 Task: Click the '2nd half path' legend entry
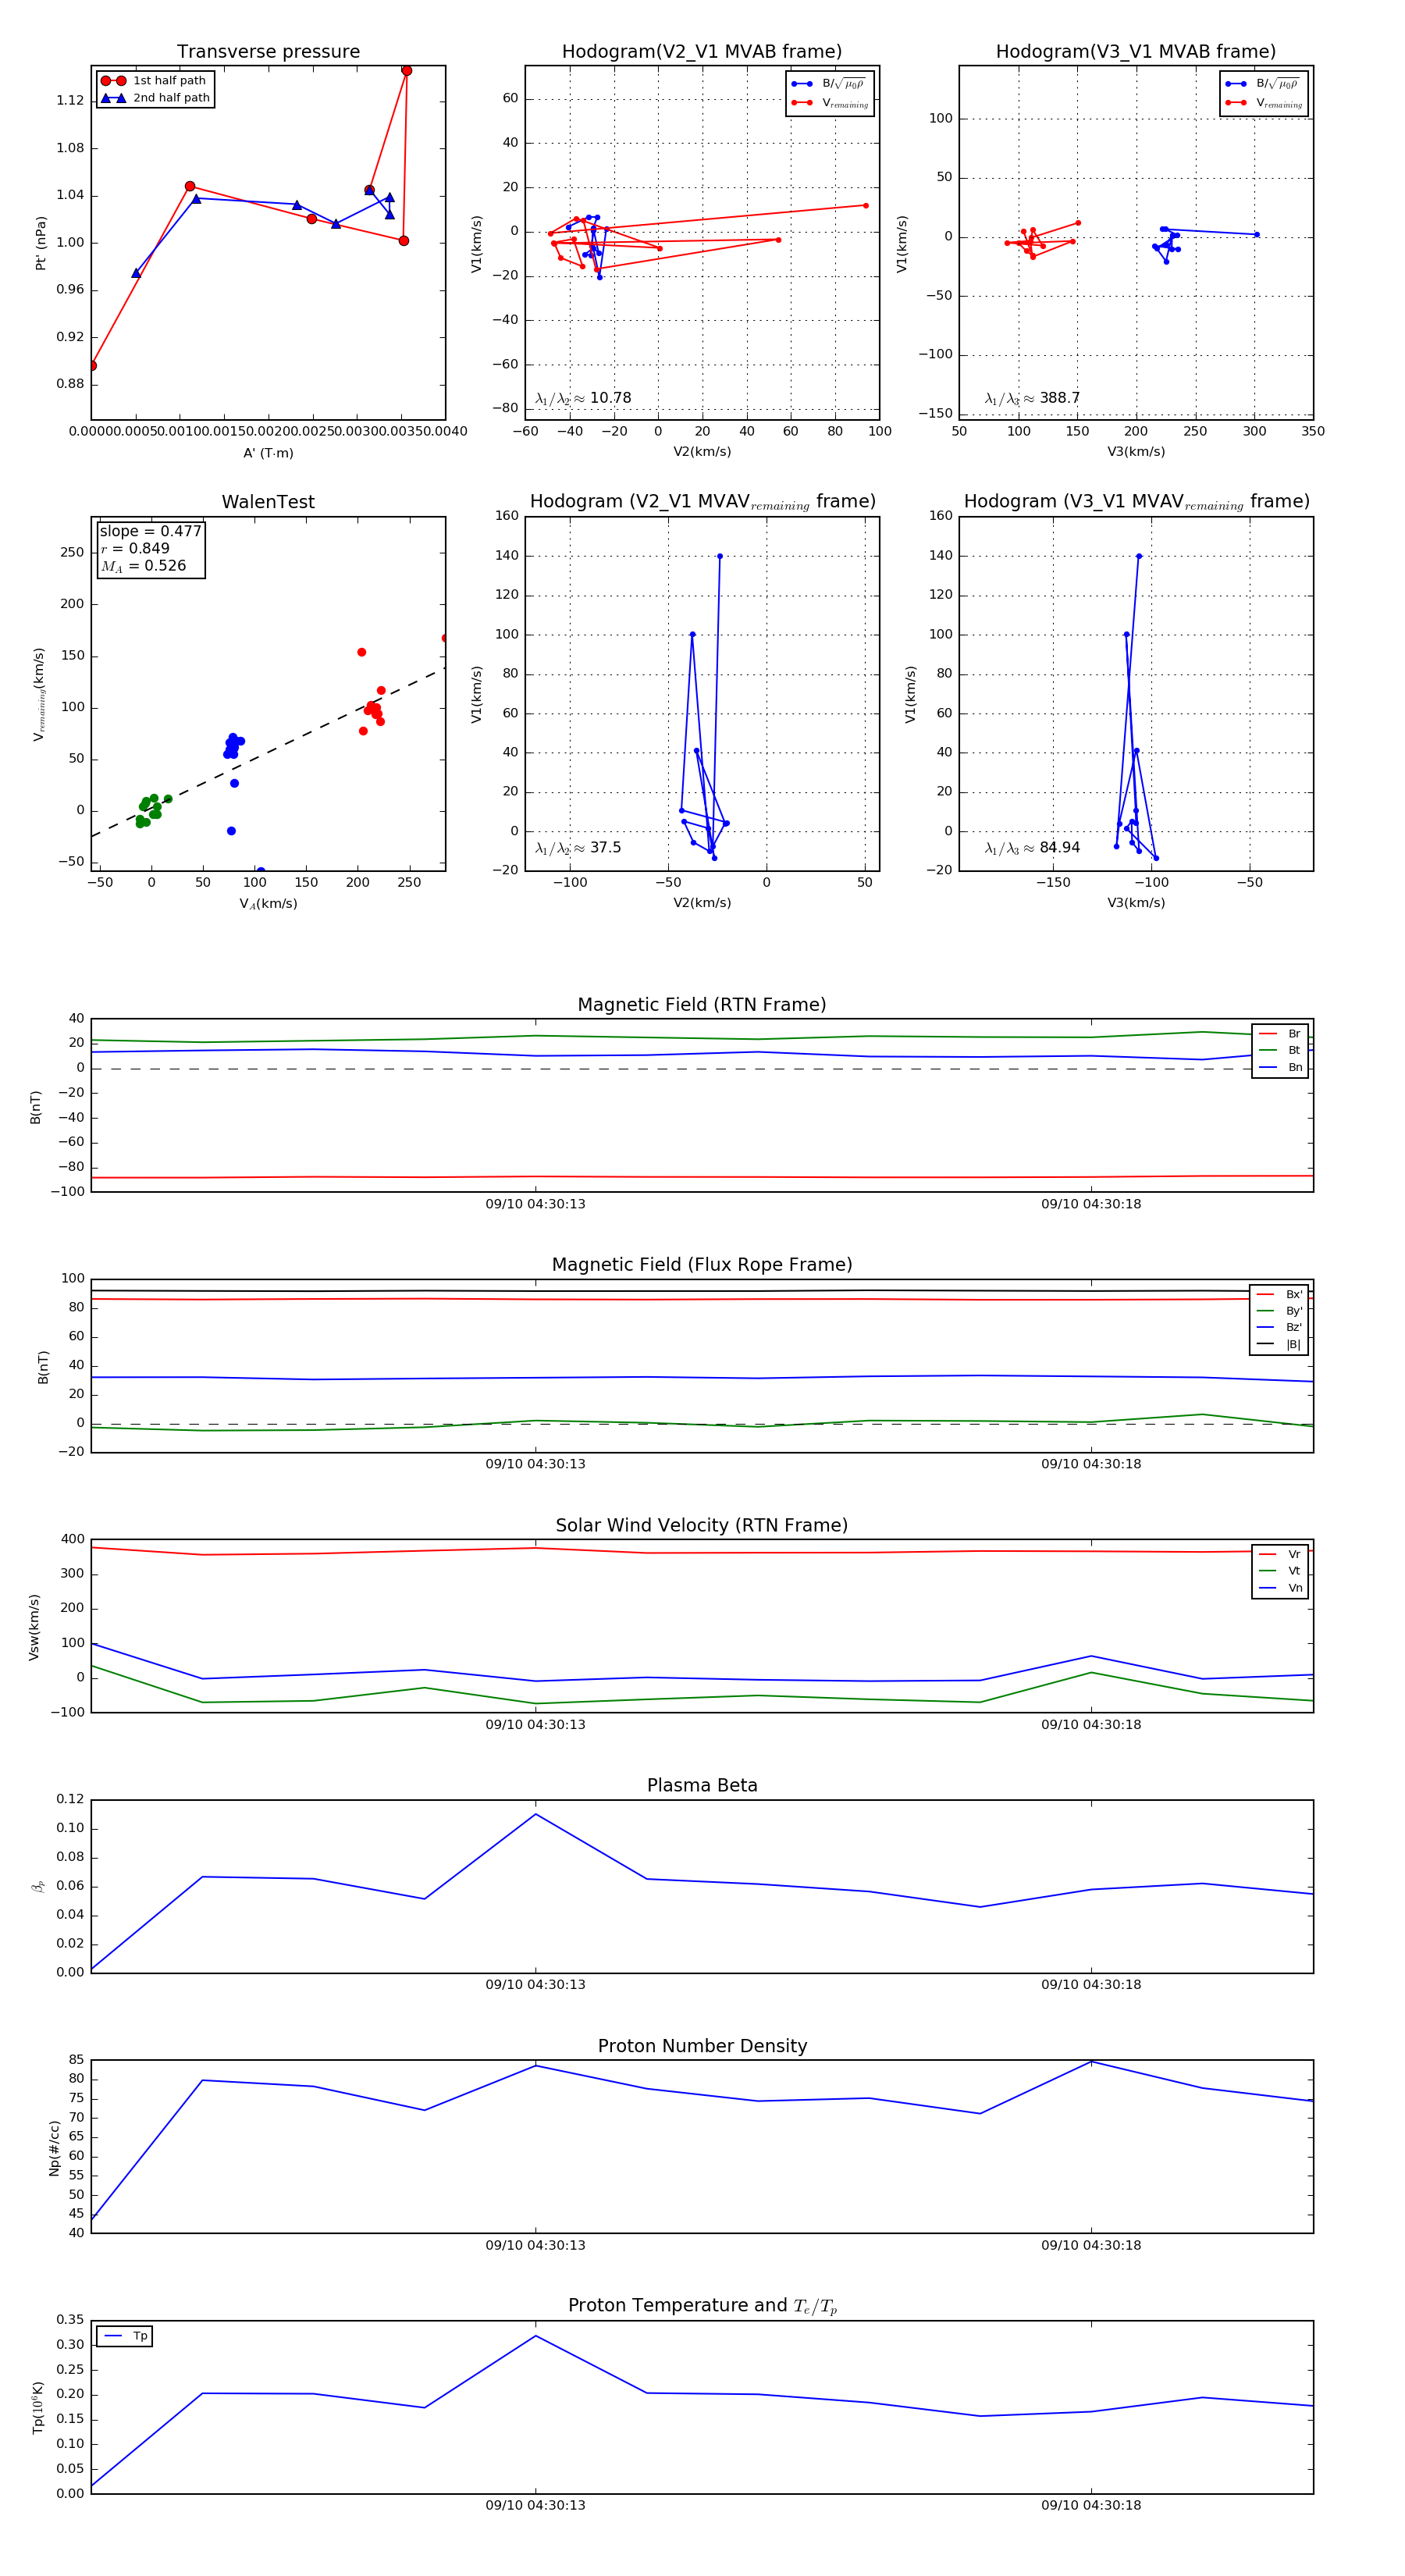[155, 98]
